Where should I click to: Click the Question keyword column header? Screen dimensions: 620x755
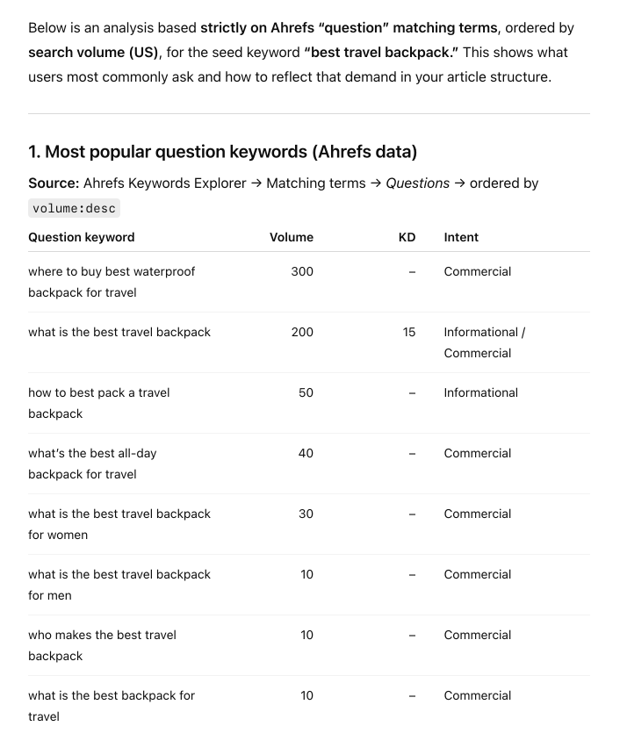click(82, 237)
